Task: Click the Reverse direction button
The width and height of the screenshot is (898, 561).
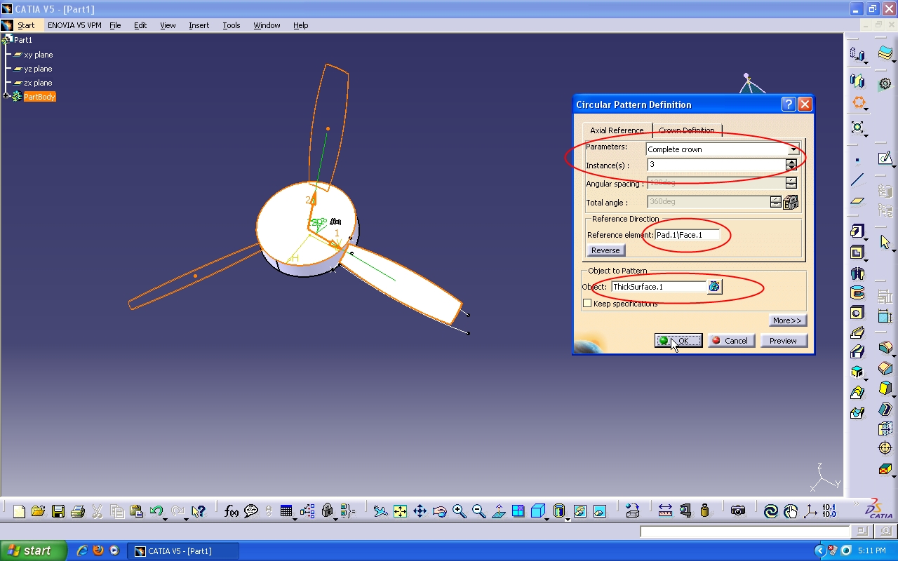Action: pos(605,250)
